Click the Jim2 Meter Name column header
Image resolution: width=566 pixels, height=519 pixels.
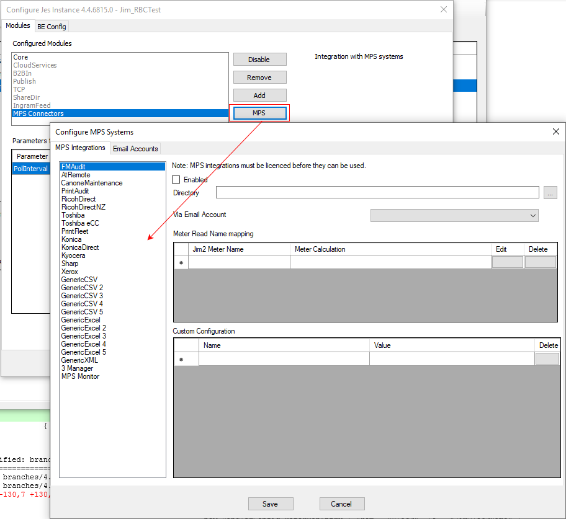click(239, 249)
